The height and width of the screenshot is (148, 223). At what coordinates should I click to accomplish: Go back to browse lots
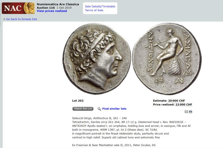tap(21, 19)
